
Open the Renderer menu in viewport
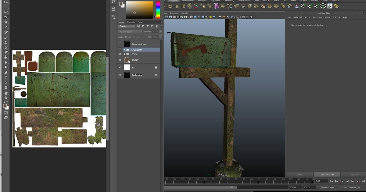pyautogui.click(x=174, y=13)
